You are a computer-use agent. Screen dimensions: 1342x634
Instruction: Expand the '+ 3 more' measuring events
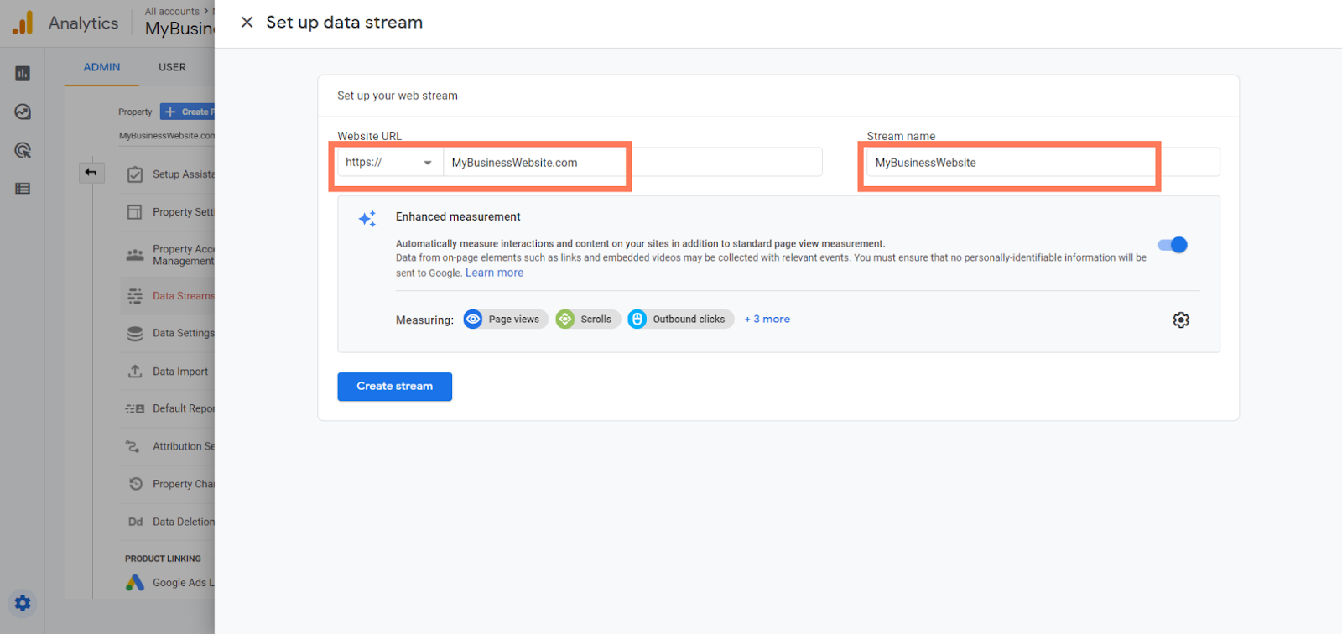pyautogui.click(x=767, y=320)
